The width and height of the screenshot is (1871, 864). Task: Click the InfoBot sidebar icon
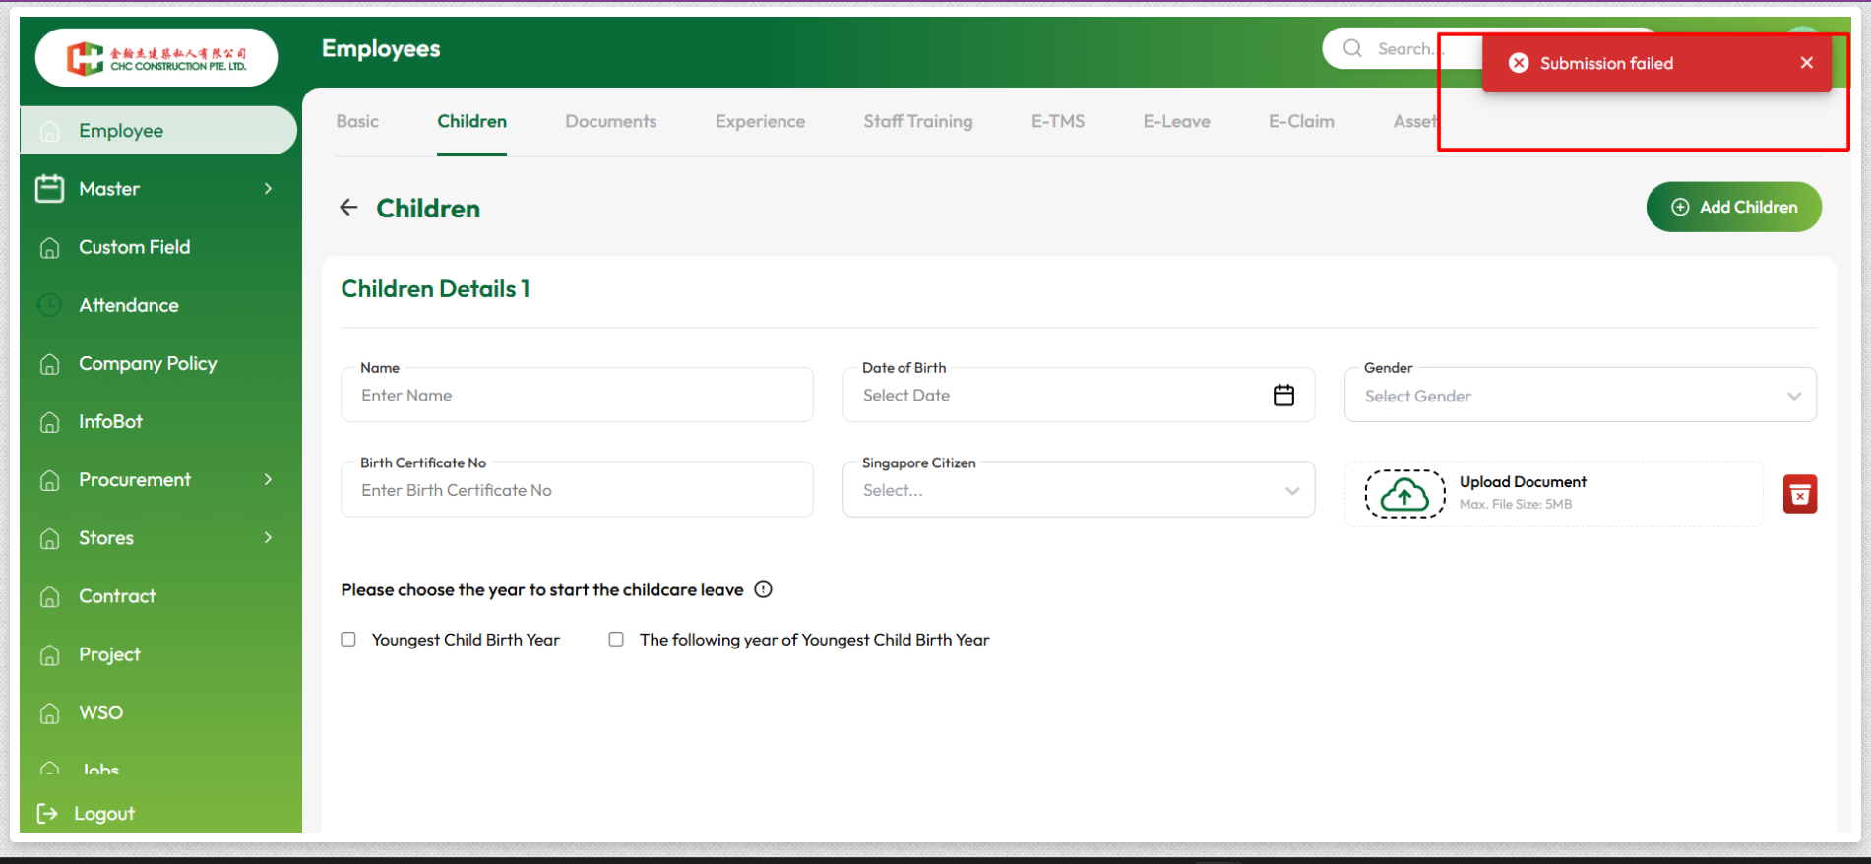pos(50,422)
